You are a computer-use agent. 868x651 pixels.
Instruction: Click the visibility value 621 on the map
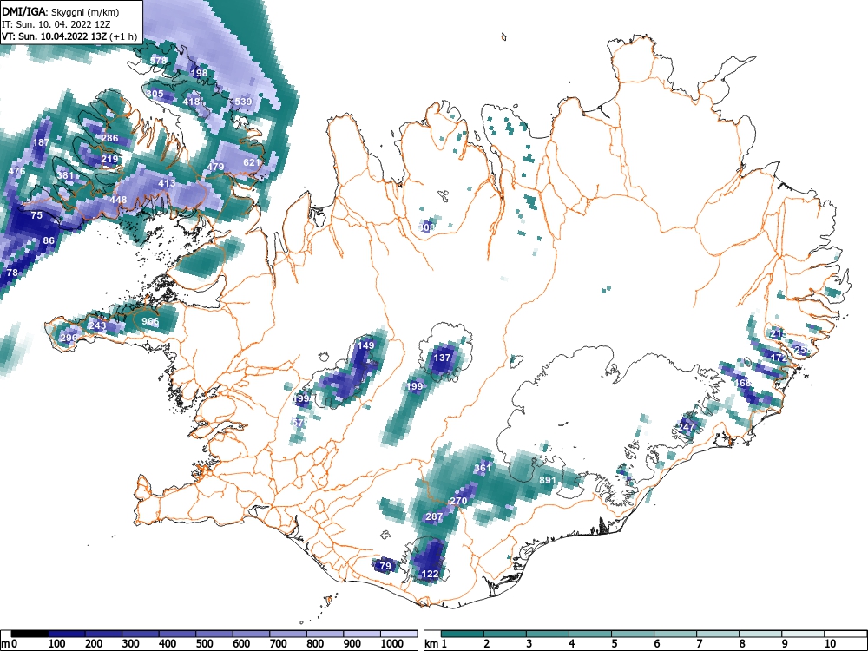tap(252, 163)
